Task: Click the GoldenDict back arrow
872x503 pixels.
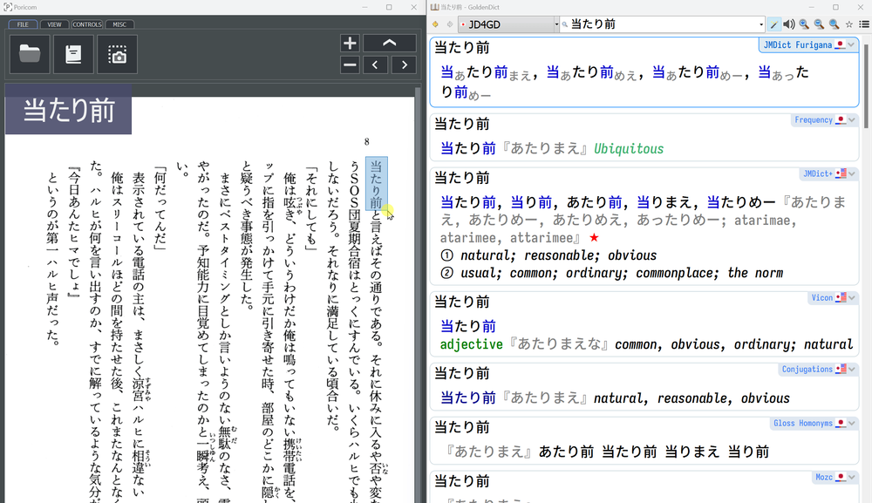Action: click(x=436, y=24)
